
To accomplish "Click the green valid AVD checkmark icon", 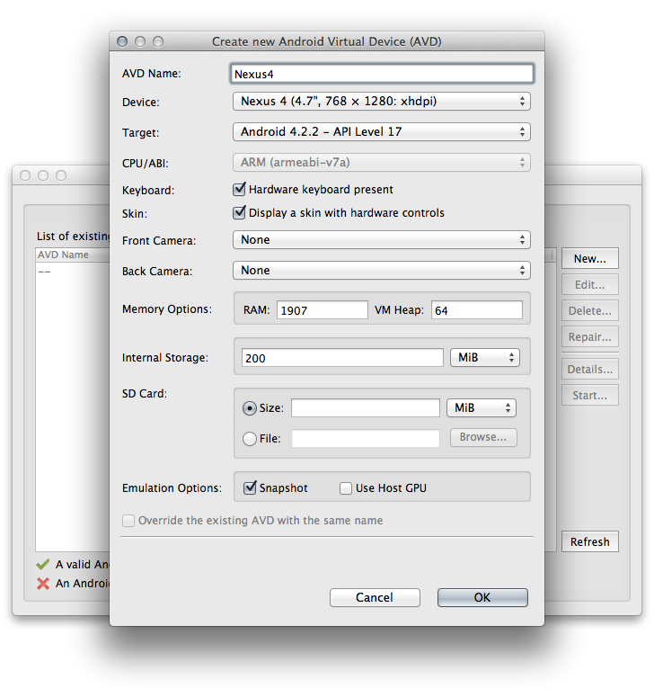I will 43,565.
